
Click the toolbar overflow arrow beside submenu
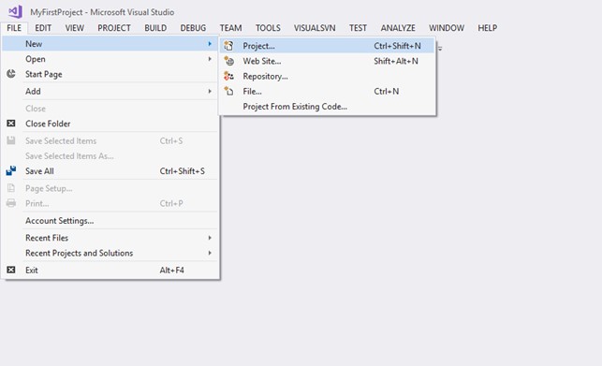pos(440,49)
